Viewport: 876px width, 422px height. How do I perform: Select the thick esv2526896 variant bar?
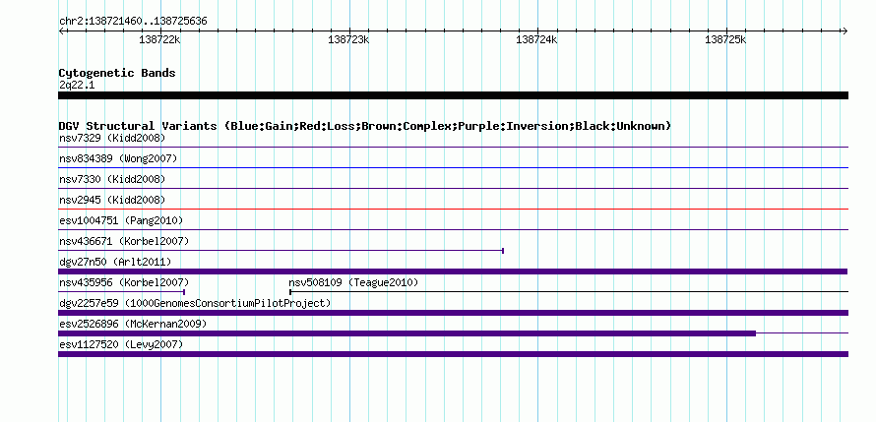click(x=407, y=333)
